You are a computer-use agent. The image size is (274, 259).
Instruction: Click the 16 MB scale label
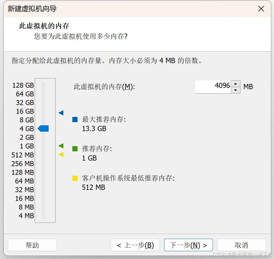(x=24, y=198)
